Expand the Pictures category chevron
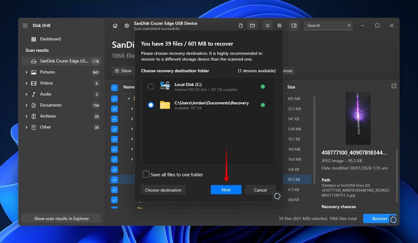This screenshot has height=243, width=418. point(26,72)
